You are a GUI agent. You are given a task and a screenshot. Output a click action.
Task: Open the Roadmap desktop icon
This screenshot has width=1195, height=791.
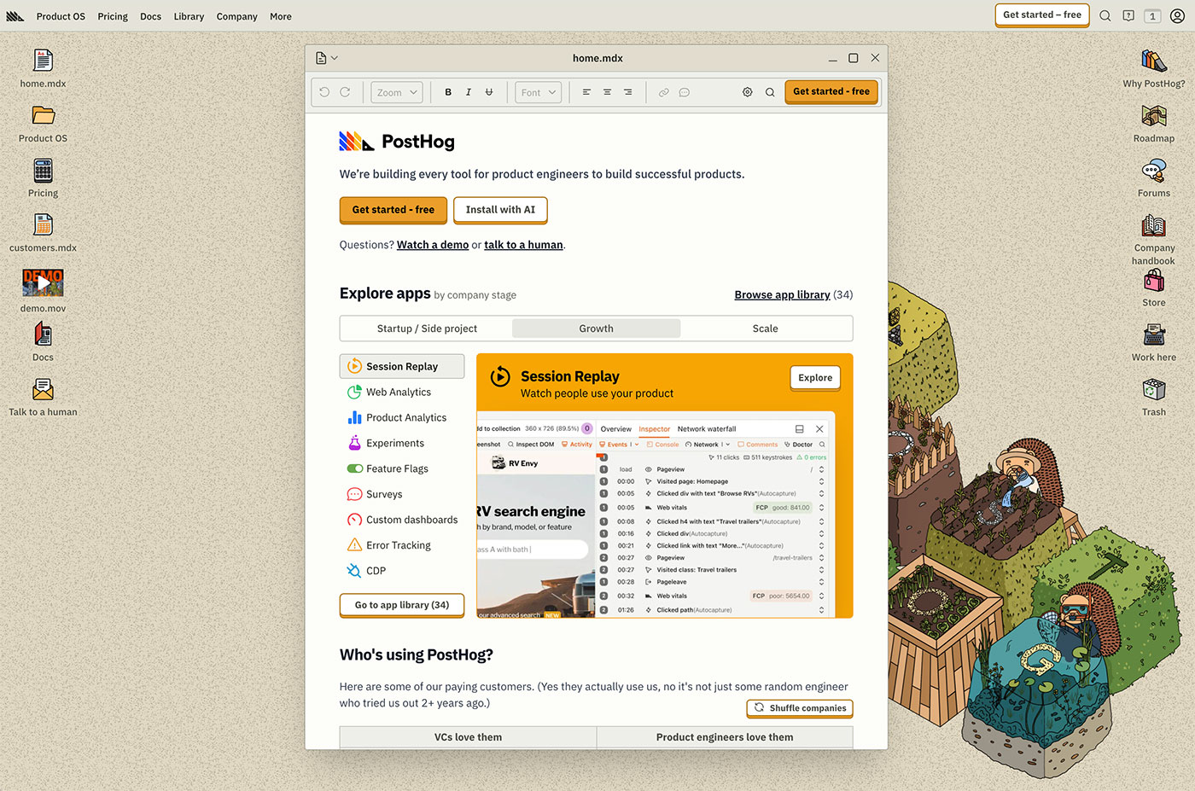tap(1153, 116)
